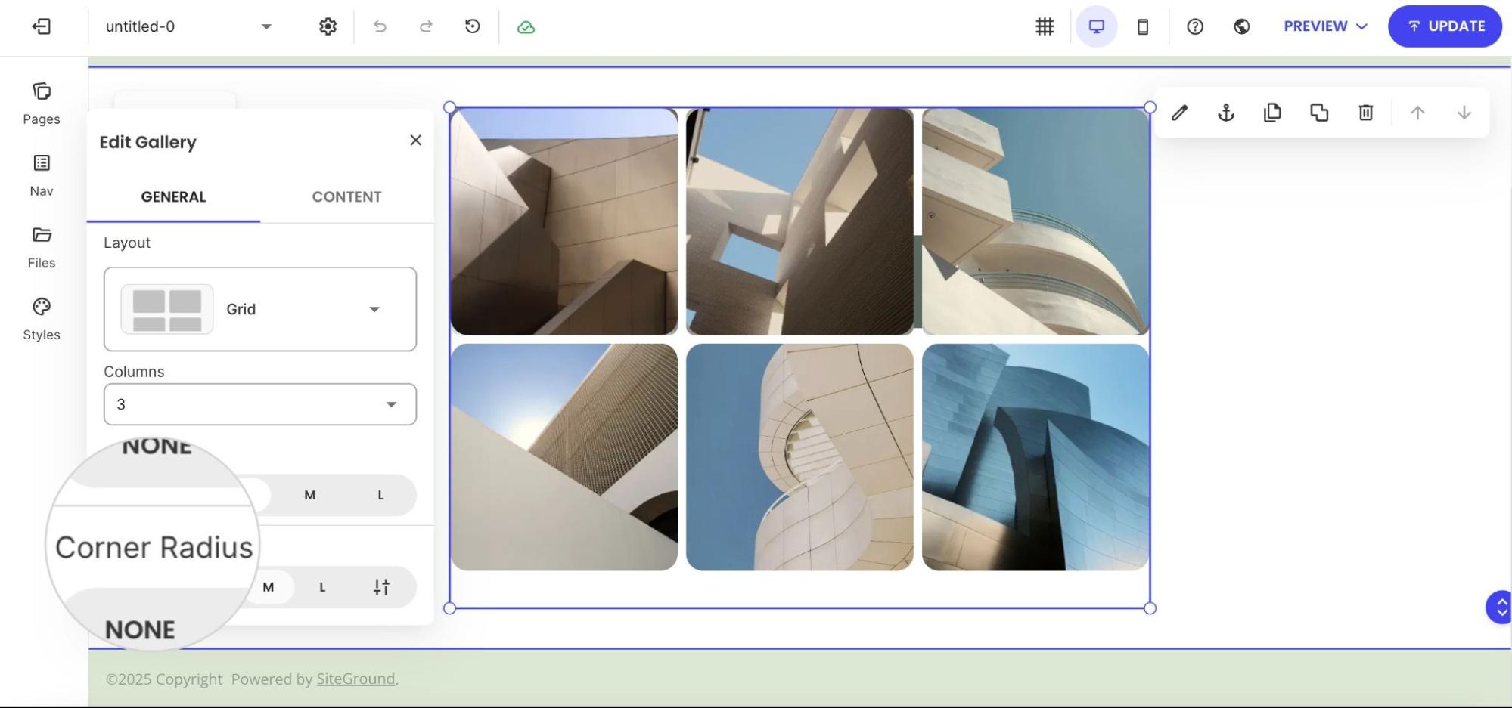Open the PREVIEW dropdown
This screenshot has height=708, width=1512.
click(1325, 26)
